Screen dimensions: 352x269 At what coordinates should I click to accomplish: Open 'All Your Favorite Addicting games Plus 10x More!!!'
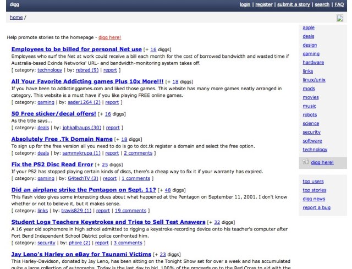tap(87, 81)
